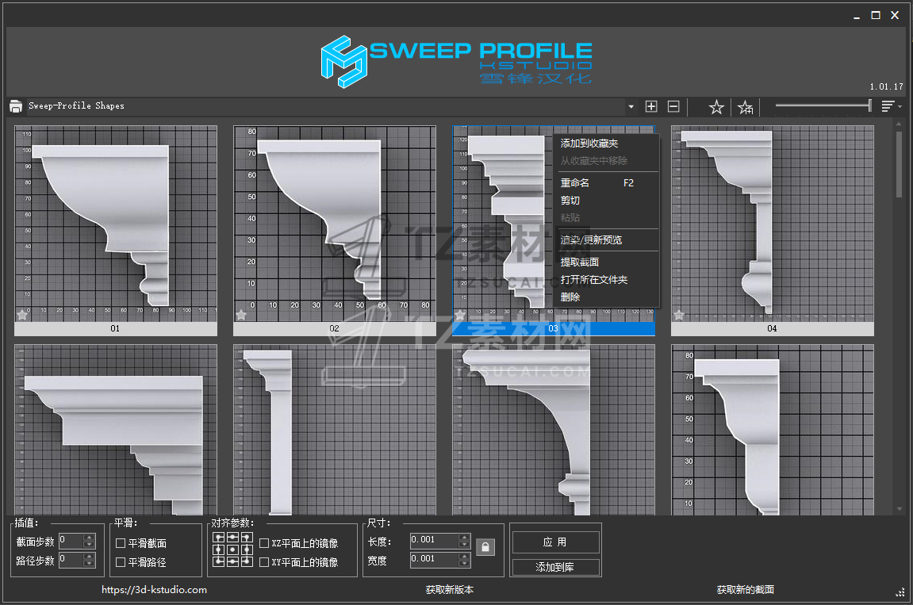Decrease 长度 with the down spinner
The width and height of the screenshot is (913, 605).
[x=464, y=545]
